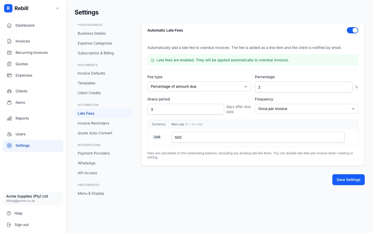This screenshot has height=233, width=373.
Task: Click the Expenses card icon
Action: pyautogui.click(x=9, y=75)
